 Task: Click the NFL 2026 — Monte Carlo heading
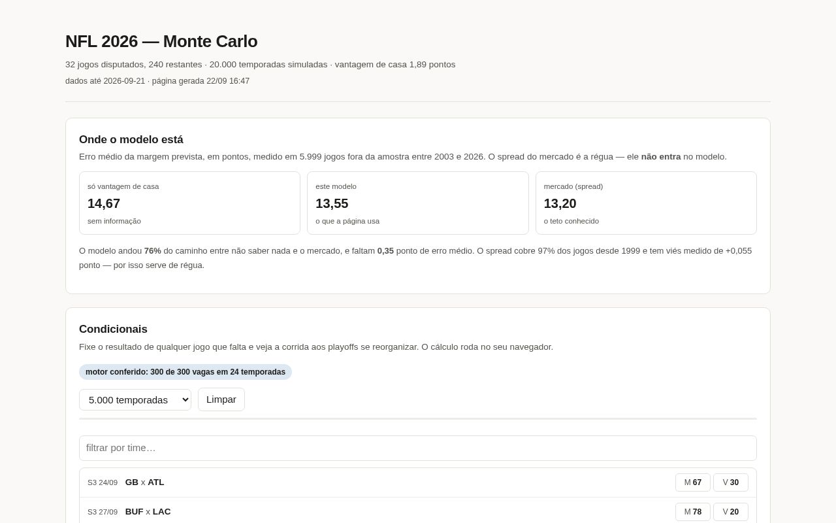161,41
